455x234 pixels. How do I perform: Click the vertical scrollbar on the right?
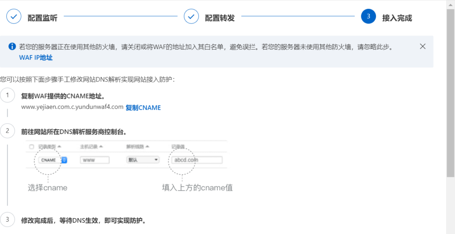[x=450, y=89]
